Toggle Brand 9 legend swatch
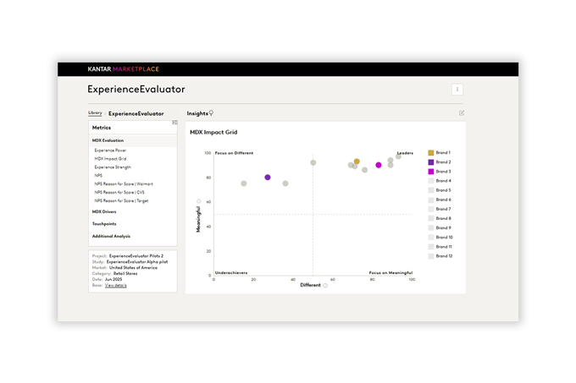576x383 pixels. 431,228
